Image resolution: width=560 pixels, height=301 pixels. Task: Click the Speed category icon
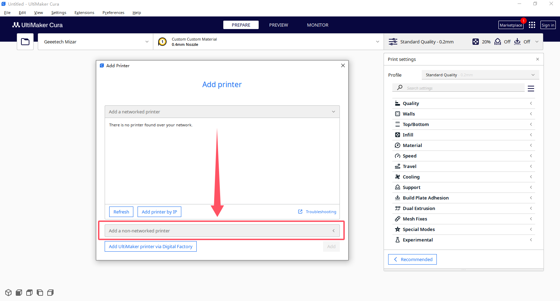pyautogui.click(x=398, y=156)
